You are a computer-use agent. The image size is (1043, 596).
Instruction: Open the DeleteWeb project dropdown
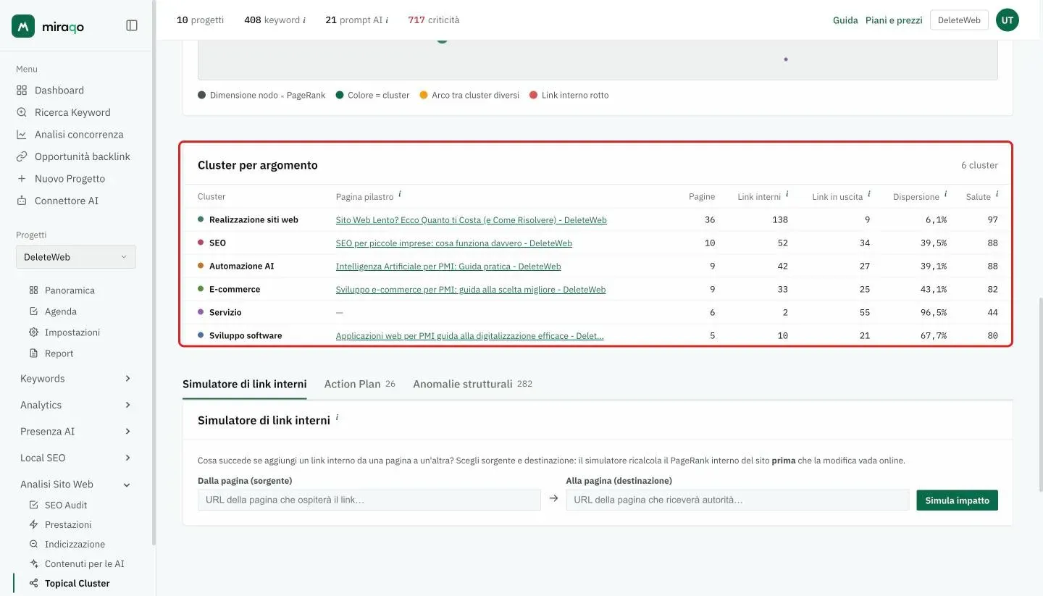[x=76, y=257]
